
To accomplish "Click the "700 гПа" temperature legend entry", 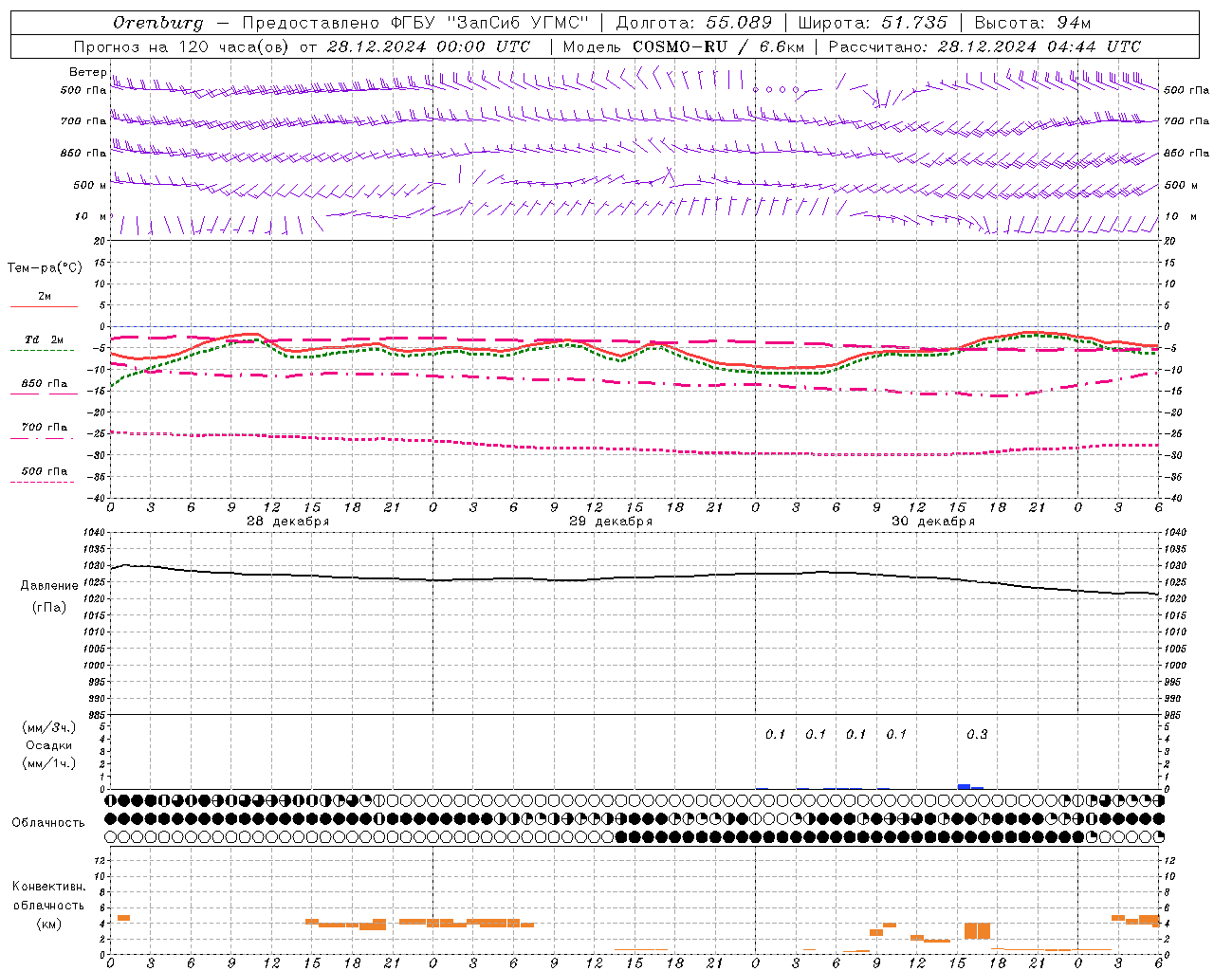I will (45, 428).
